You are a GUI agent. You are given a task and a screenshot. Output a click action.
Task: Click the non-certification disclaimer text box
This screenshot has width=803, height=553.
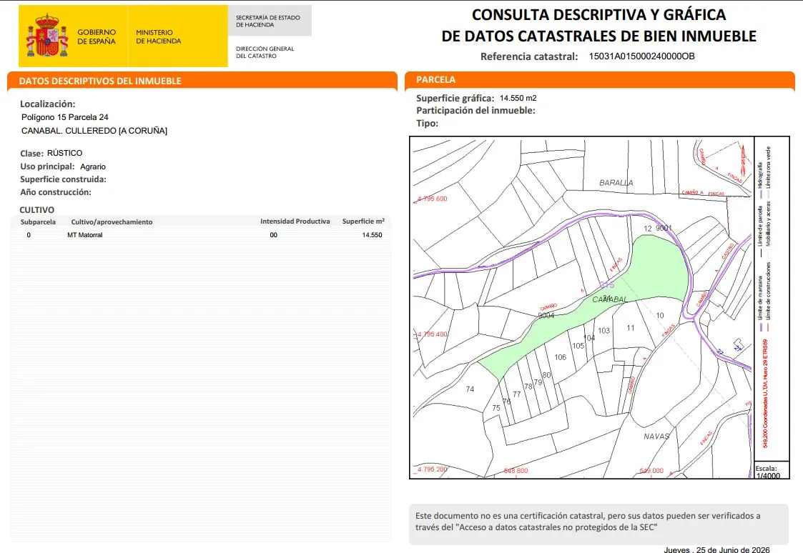(598, 524)
